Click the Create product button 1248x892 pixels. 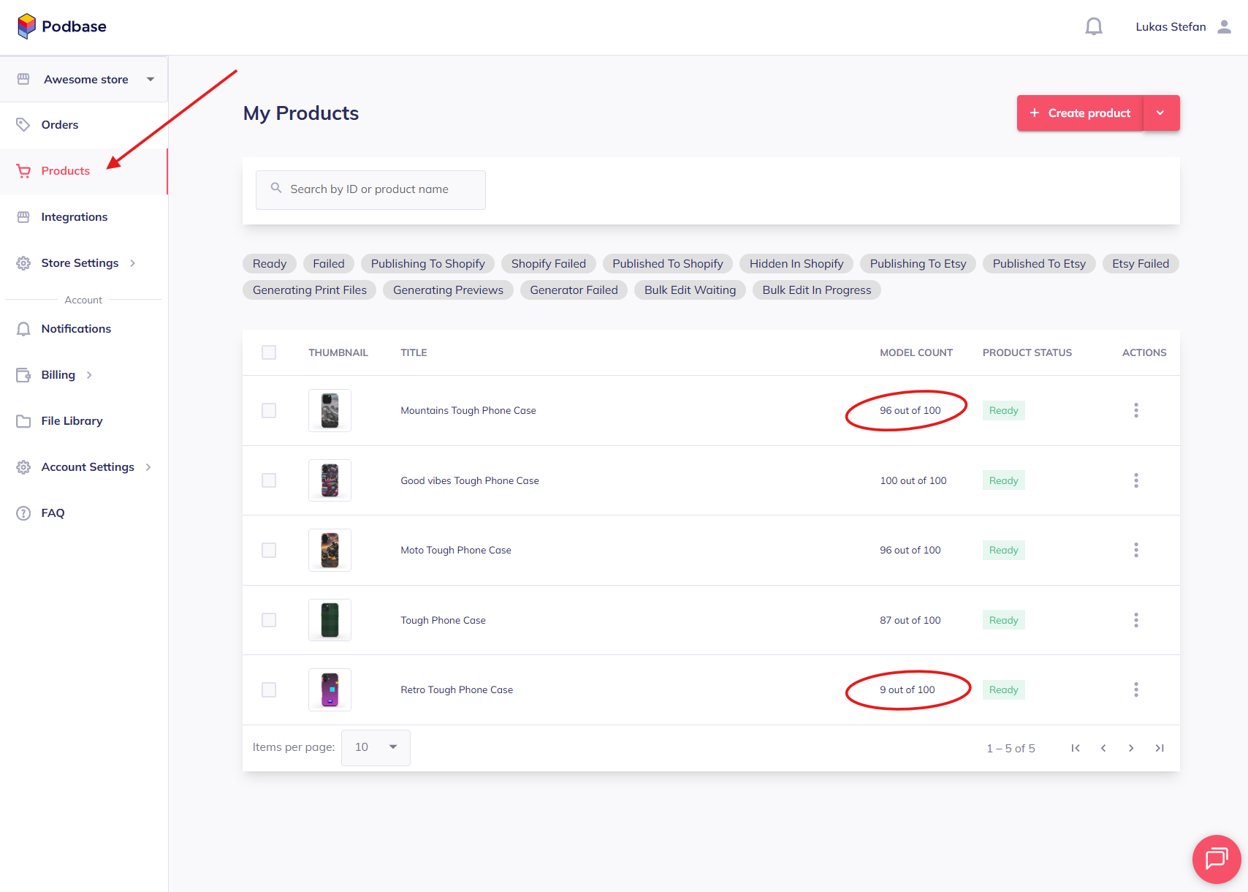click(x=1080, y=113)
